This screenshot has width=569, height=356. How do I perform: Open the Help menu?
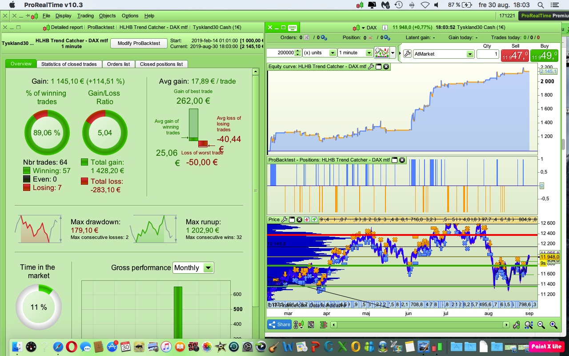coord(149,16)
